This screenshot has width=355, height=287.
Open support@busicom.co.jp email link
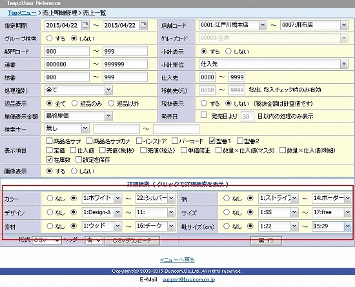(188, 279)
